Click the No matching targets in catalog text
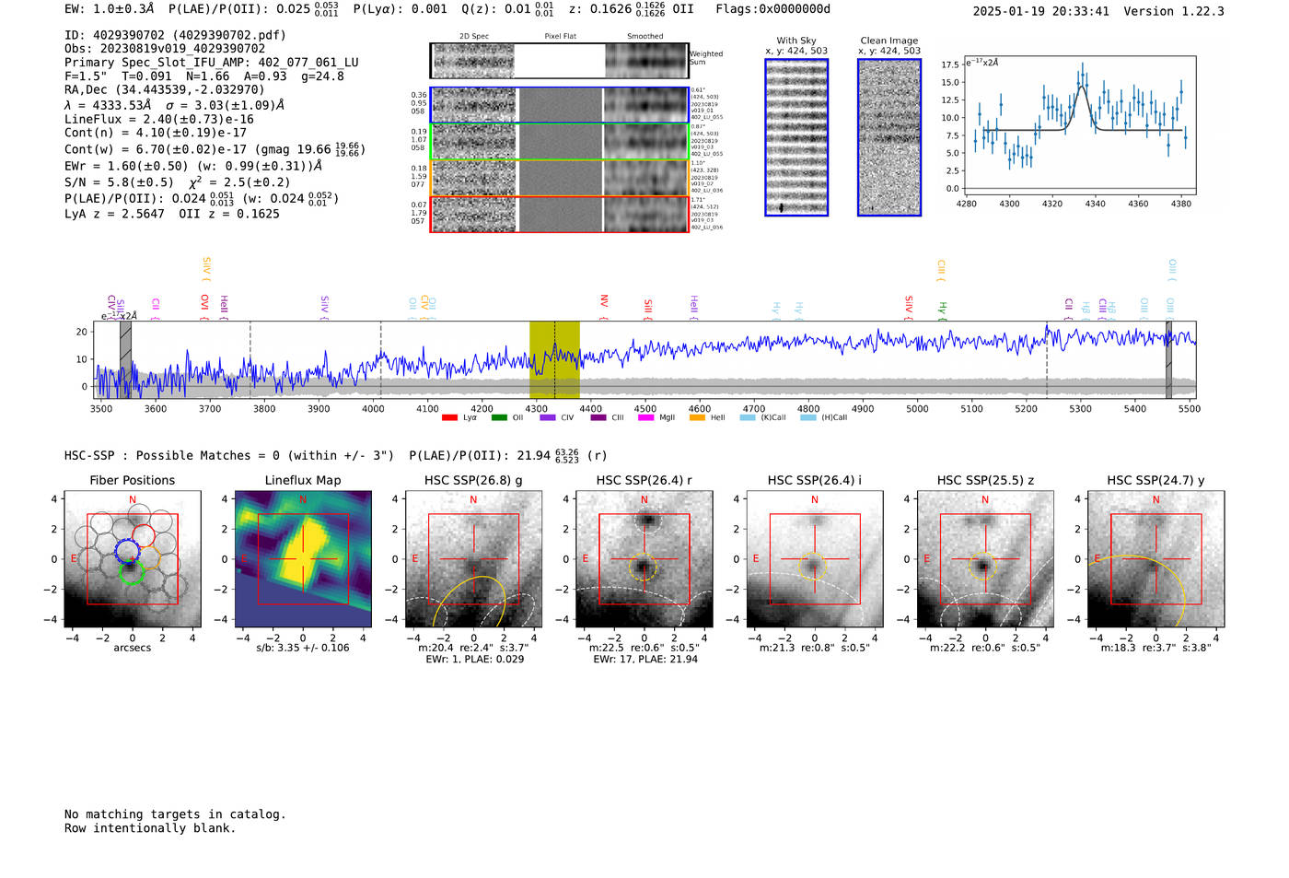This screenshot has width=1289, height=878. coord(175,814)
